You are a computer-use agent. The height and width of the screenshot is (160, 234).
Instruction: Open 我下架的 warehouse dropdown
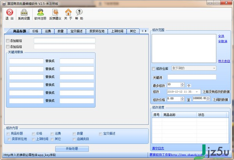(194, 68)
